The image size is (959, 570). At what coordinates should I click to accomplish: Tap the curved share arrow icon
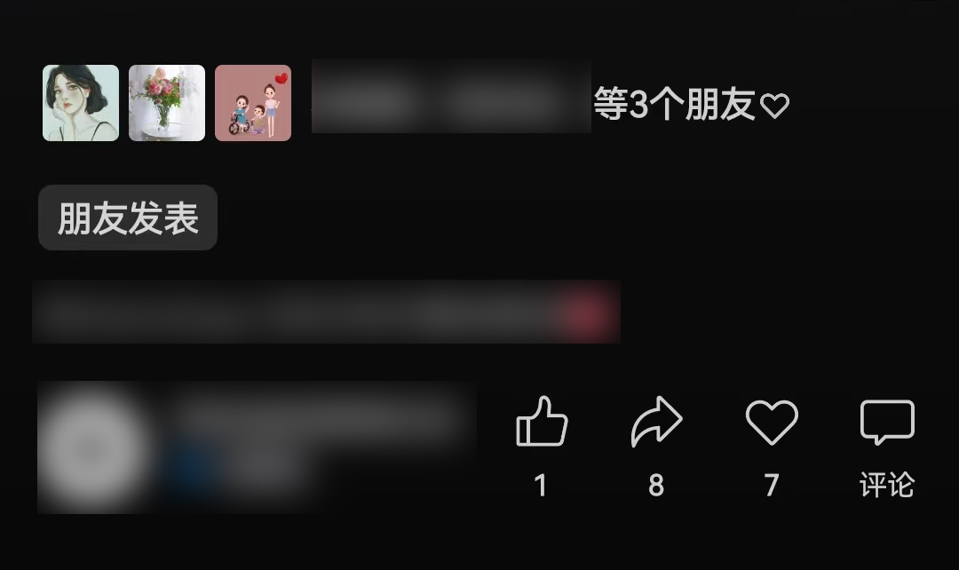[x=656, y=422]
